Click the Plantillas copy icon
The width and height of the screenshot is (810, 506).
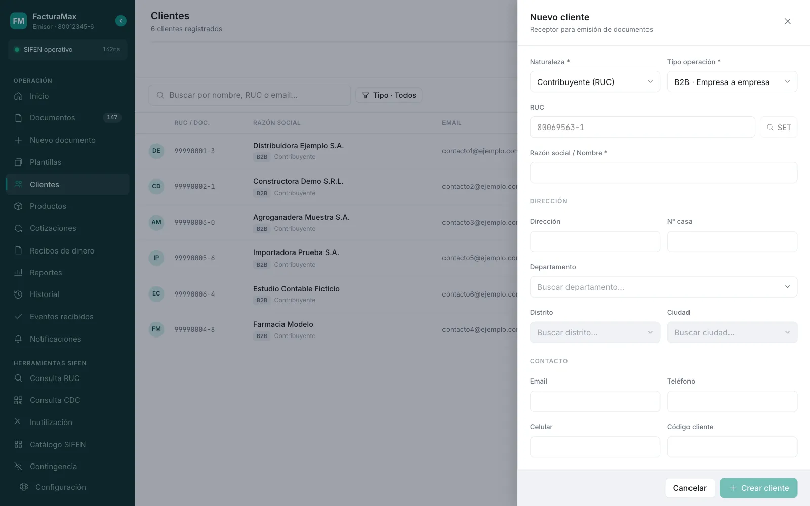point(18,162)
